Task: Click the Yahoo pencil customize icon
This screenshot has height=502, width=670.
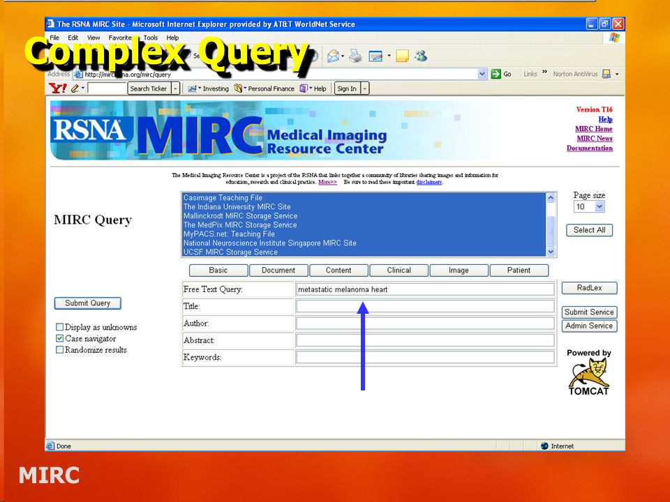Action: click(75, 89)
